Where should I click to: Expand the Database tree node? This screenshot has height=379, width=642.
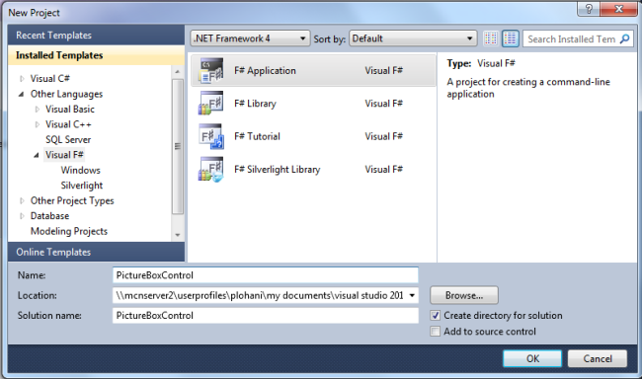click(22, 216)
